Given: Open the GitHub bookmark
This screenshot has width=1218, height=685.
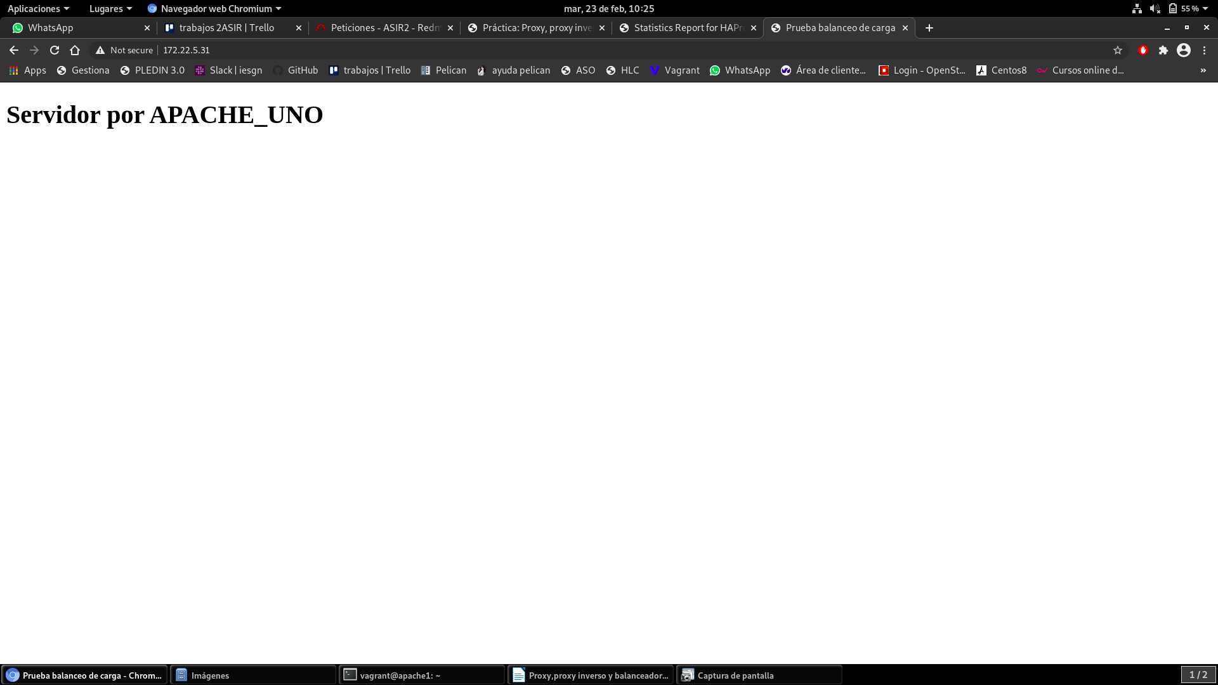Looking at the screenshot, I should [296, 70].
